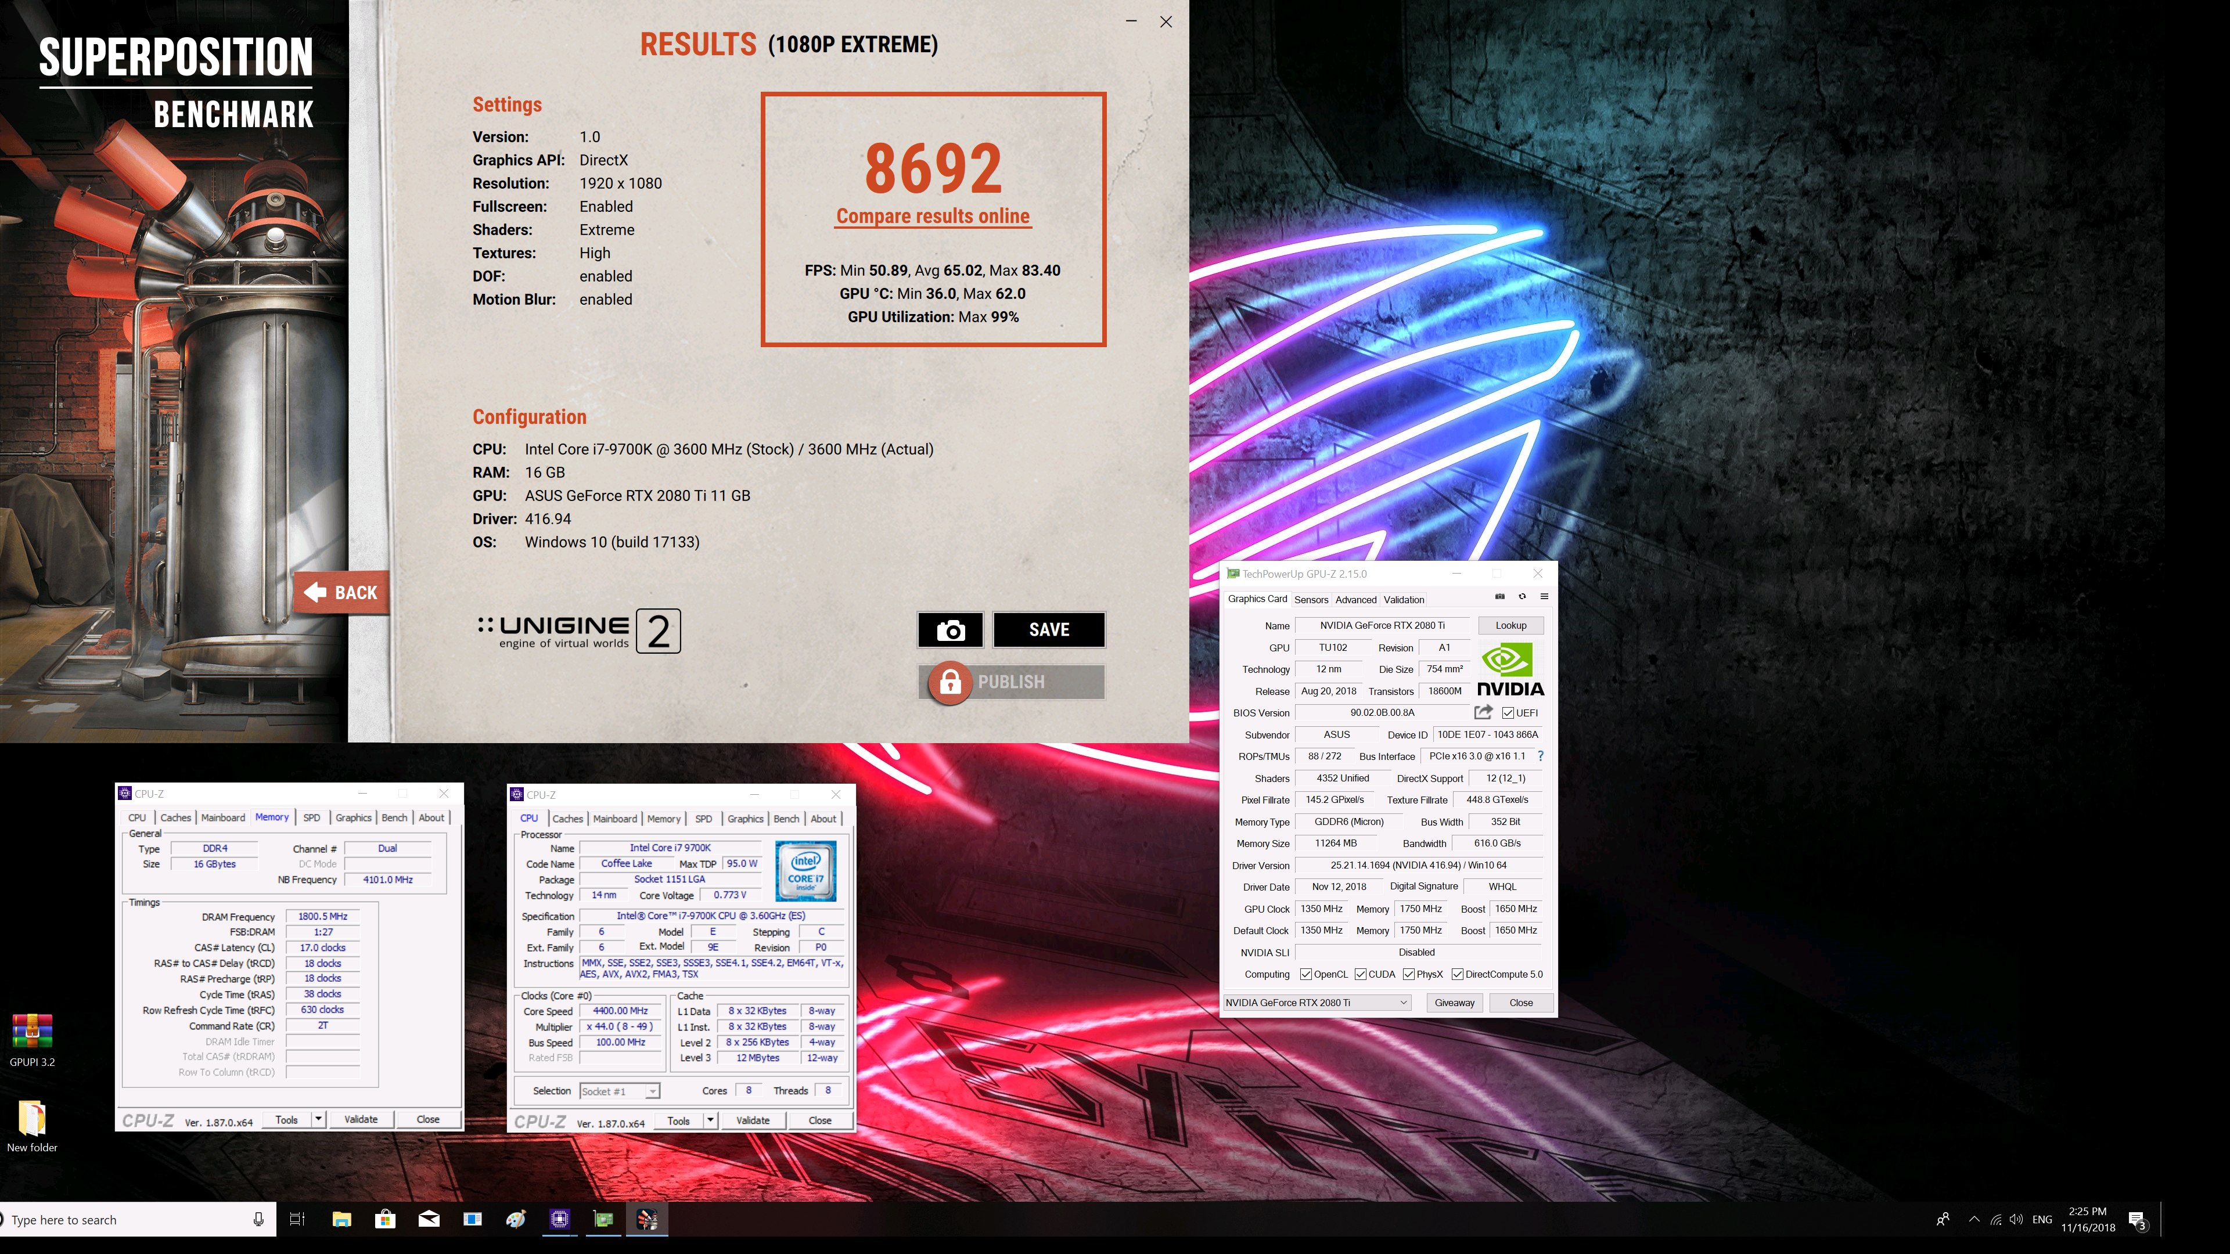Toggle the DirectCompute 5.0 checkbox
The height and width of the screenshot is (1254, 2230).
coord(1457,975)
